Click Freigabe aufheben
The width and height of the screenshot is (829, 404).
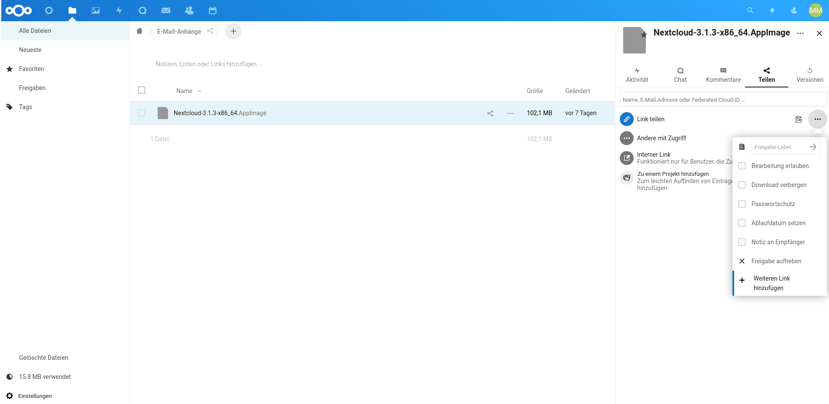pos(780,261)
